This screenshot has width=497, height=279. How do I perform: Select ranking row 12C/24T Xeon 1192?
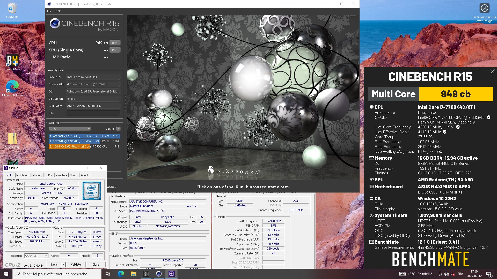pos(84,141)
